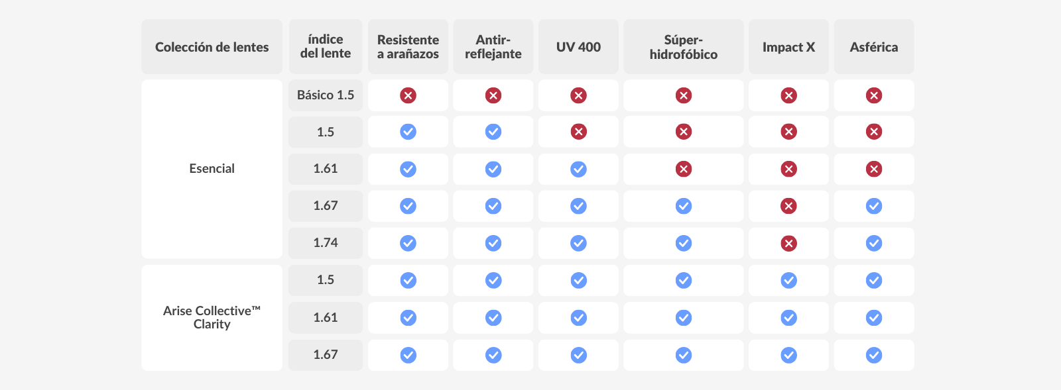Click the Asférica column header
Screen dimensions: 1061x390
(x=873, y=46)
